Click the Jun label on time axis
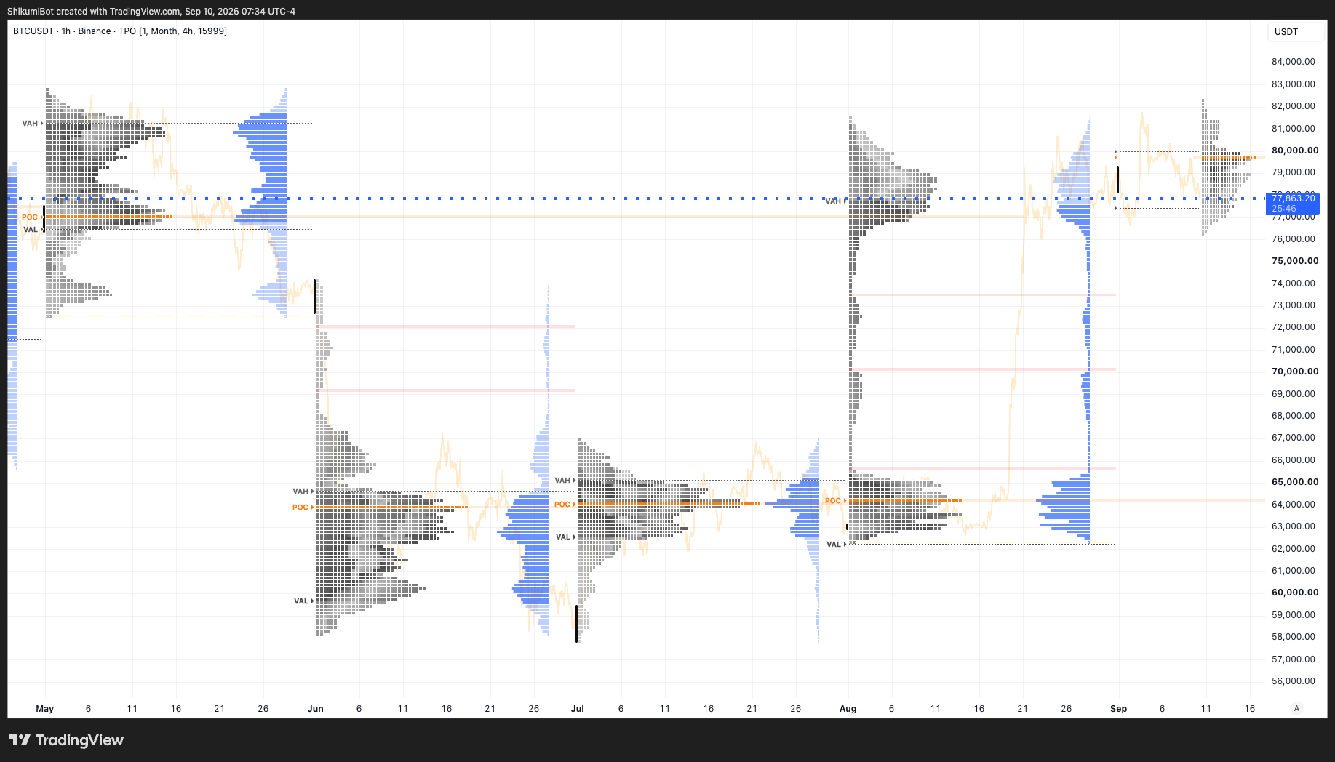 tap(316, 709)
